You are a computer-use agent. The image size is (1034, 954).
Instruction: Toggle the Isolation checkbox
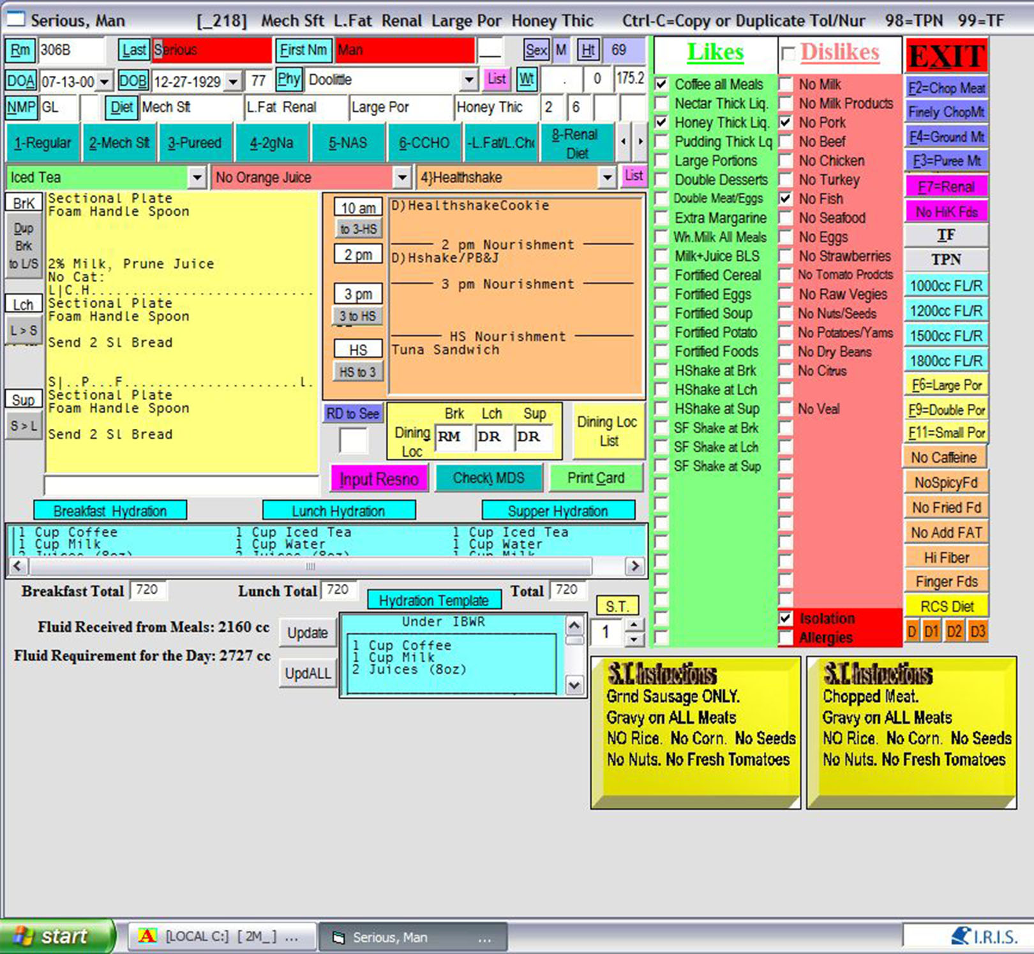[786, 618]
